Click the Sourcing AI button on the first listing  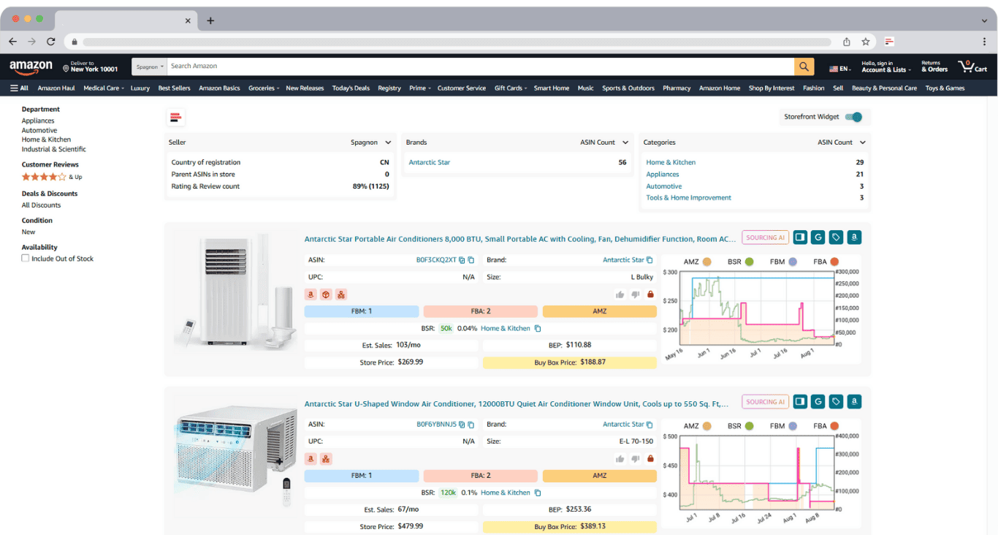pos(764,237)
